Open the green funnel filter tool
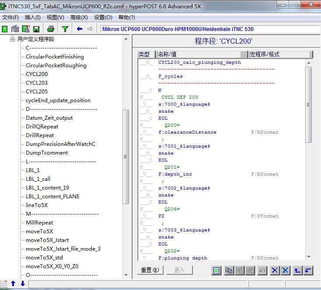The width and height of the screenshot is (321, 290). click(x=65, y=29)
